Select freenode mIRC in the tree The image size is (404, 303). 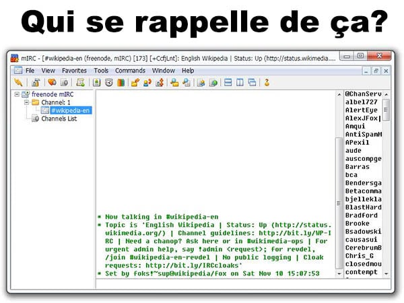(x=53, y=94)
